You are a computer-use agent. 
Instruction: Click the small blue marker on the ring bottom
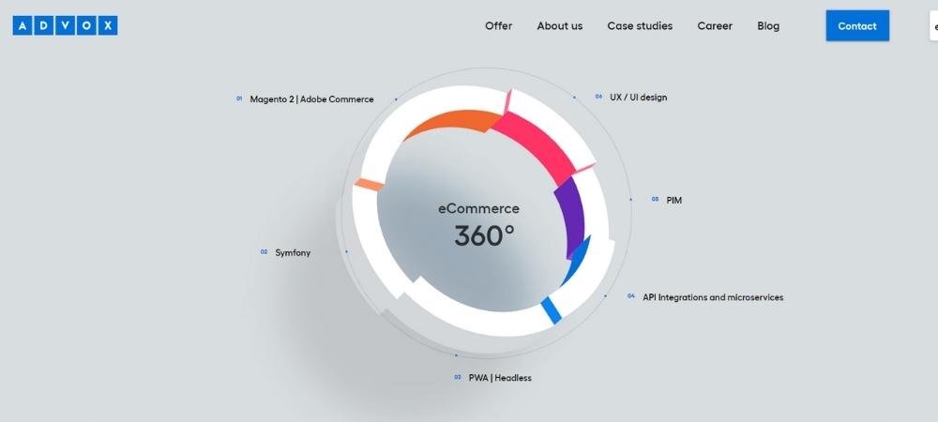click(x=551, y=310)
